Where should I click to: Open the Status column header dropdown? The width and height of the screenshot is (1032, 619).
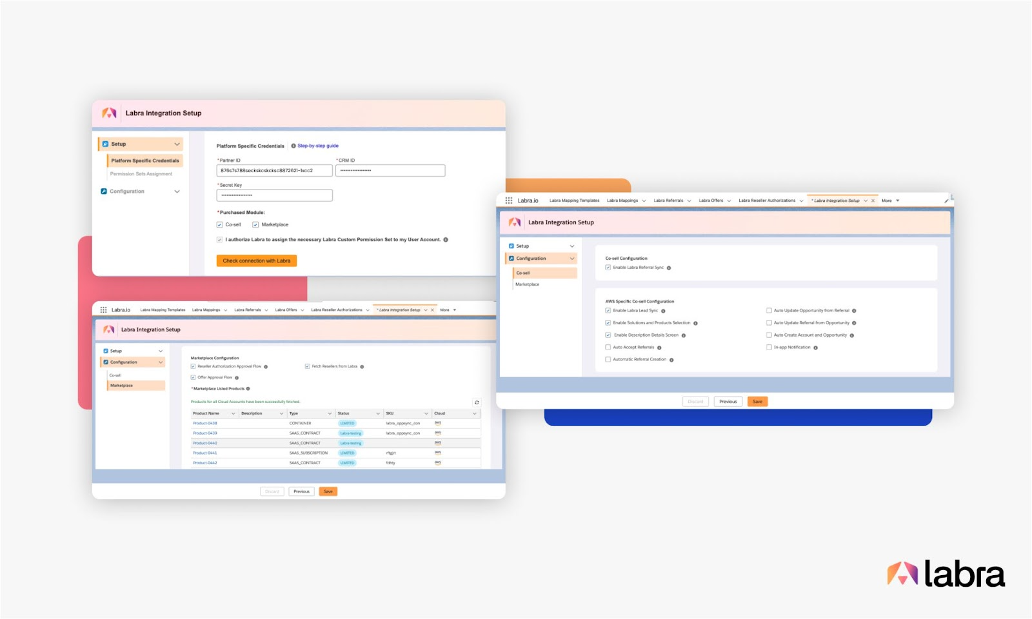click(378, 413)
